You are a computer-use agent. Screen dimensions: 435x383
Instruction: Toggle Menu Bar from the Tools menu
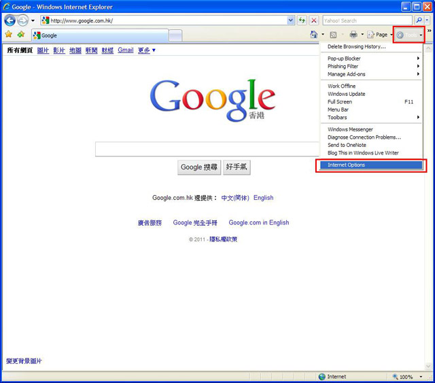[x=371, y=110]
